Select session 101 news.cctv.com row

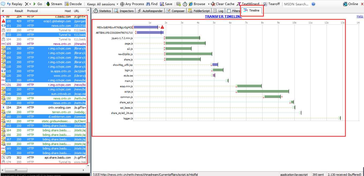click(x=43, y=26)
